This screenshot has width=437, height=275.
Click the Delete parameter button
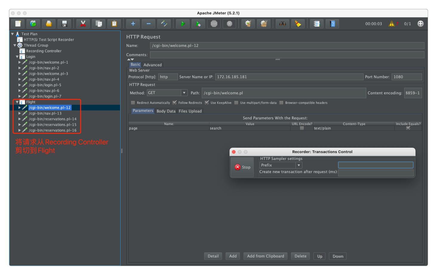301,256
